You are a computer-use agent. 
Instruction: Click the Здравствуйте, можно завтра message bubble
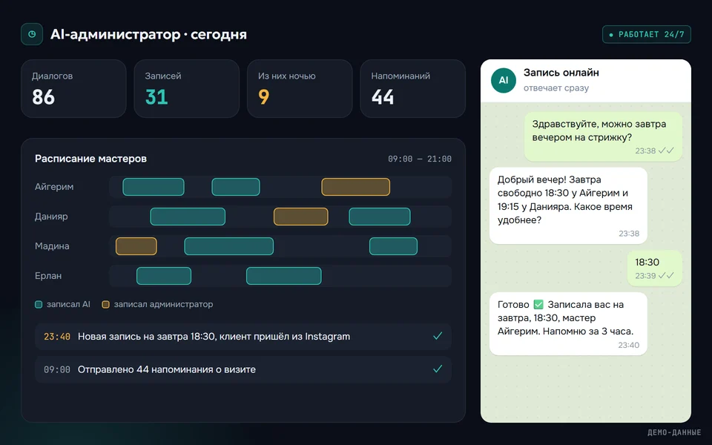click(604, 136)
